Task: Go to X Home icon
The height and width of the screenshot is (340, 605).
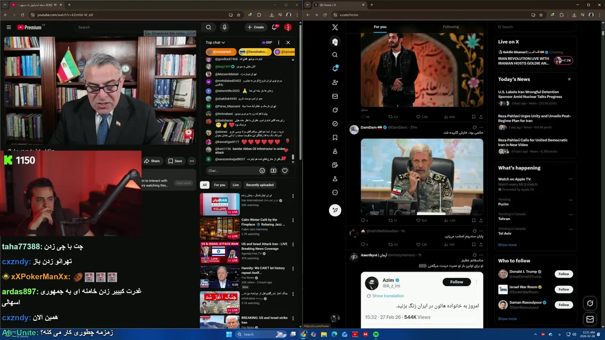Action: click(x=335, y=42)
